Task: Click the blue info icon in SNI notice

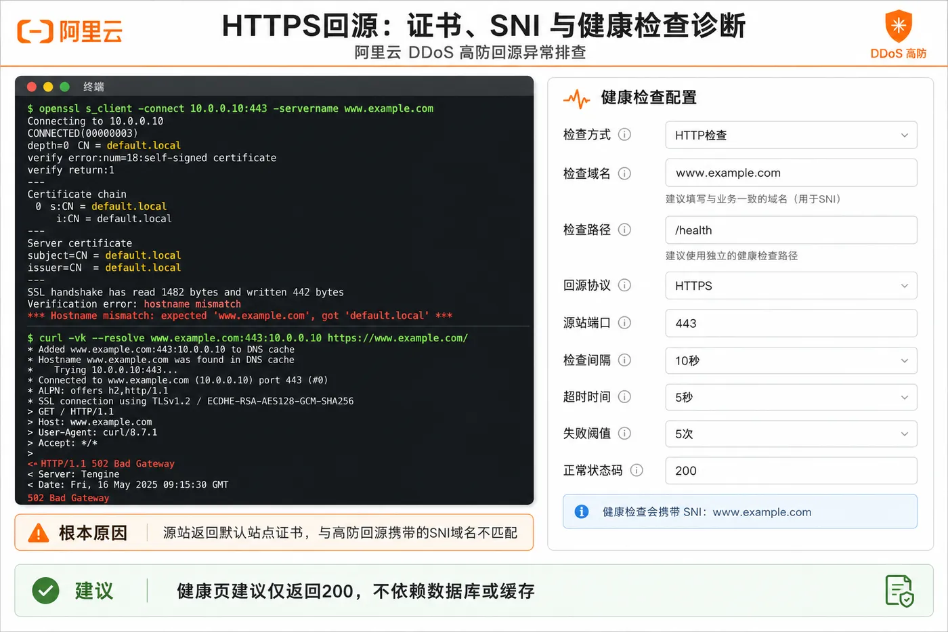Action: 582,511
